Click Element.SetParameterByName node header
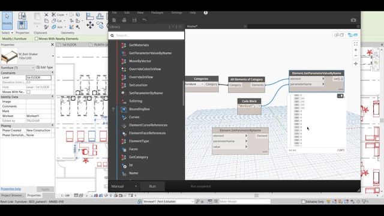 click(x=240, y=130)
